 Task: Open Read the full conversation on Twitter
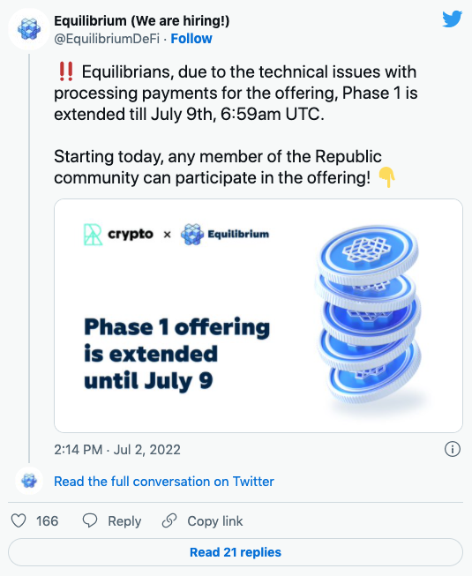164,482
